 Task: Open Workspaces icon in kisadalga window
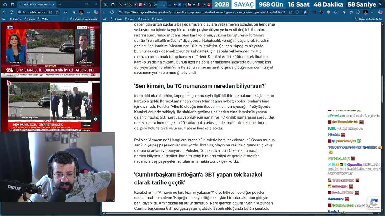pos(105,4)
